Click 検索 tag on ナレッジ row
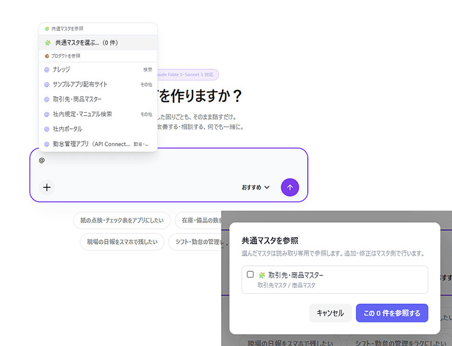Image resolution: width=452 pixels, height=346 pixels. click(x=147, y=70)
